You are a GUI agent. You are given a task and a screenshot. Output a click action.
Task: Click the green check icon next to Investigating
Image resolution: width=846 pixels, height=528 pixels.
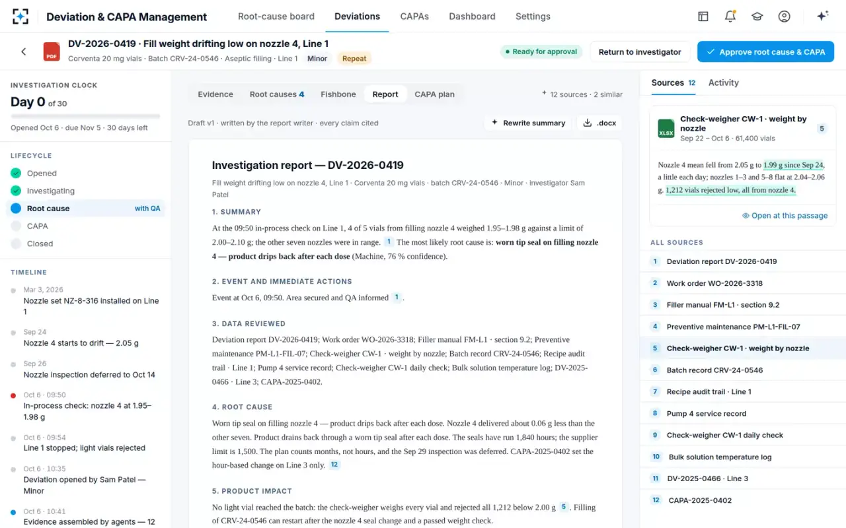click(16, 191)
